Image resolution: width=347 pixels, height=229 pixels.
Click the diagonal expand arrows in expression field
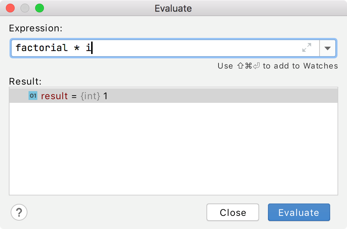pos(307,48)
